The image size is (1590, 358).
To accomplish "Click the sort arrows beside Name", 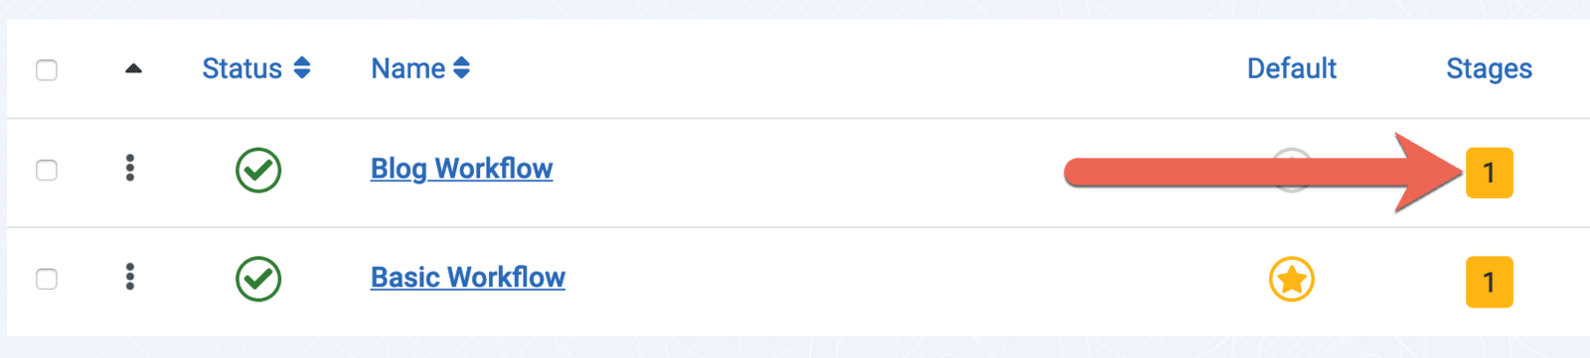I will click(x=461, y=68).
